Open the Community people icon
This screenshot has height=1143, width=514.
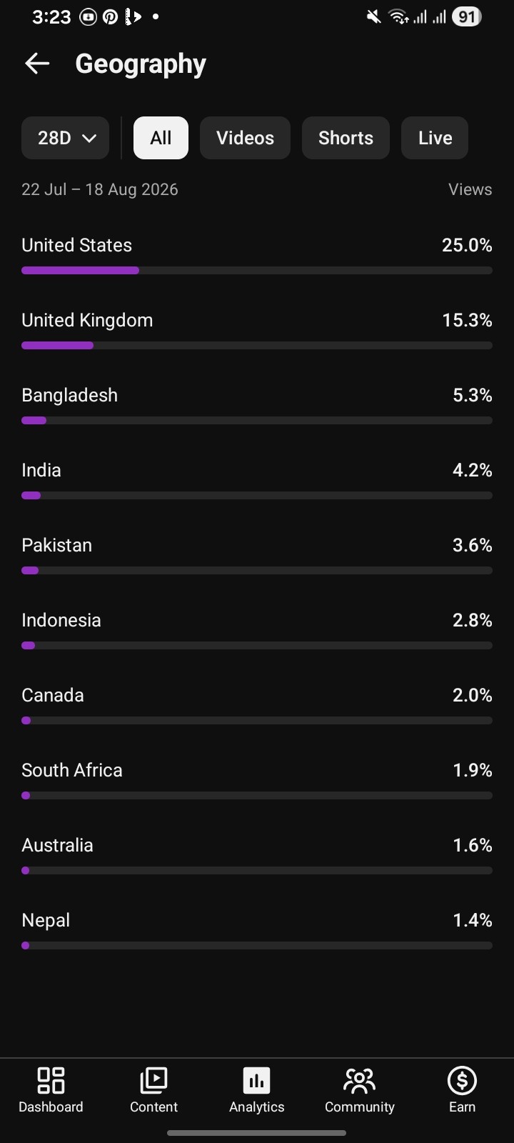[359, 1081]
